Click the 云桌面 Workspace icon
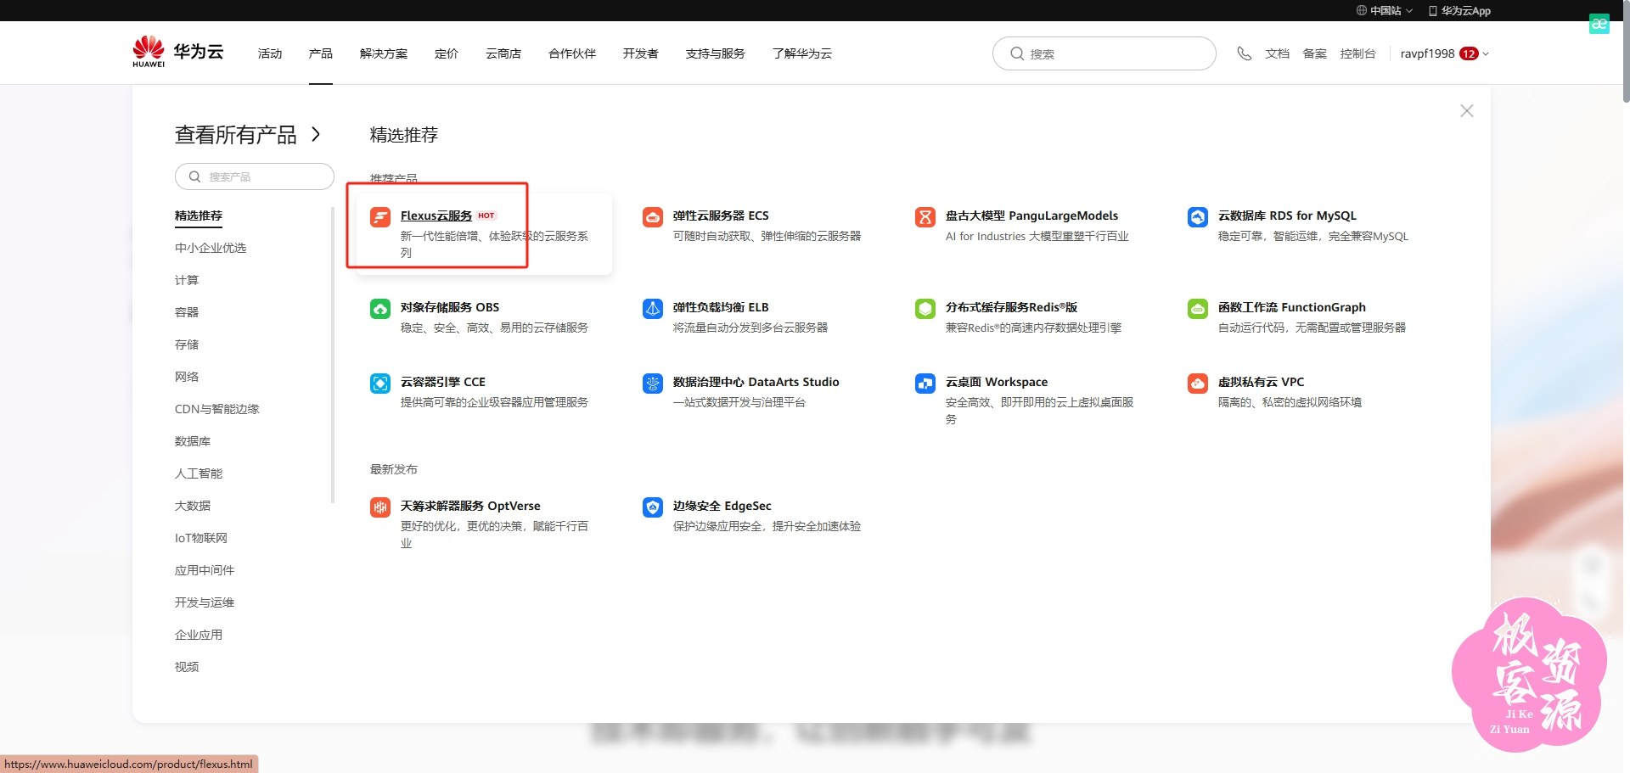 pos(925,384)
